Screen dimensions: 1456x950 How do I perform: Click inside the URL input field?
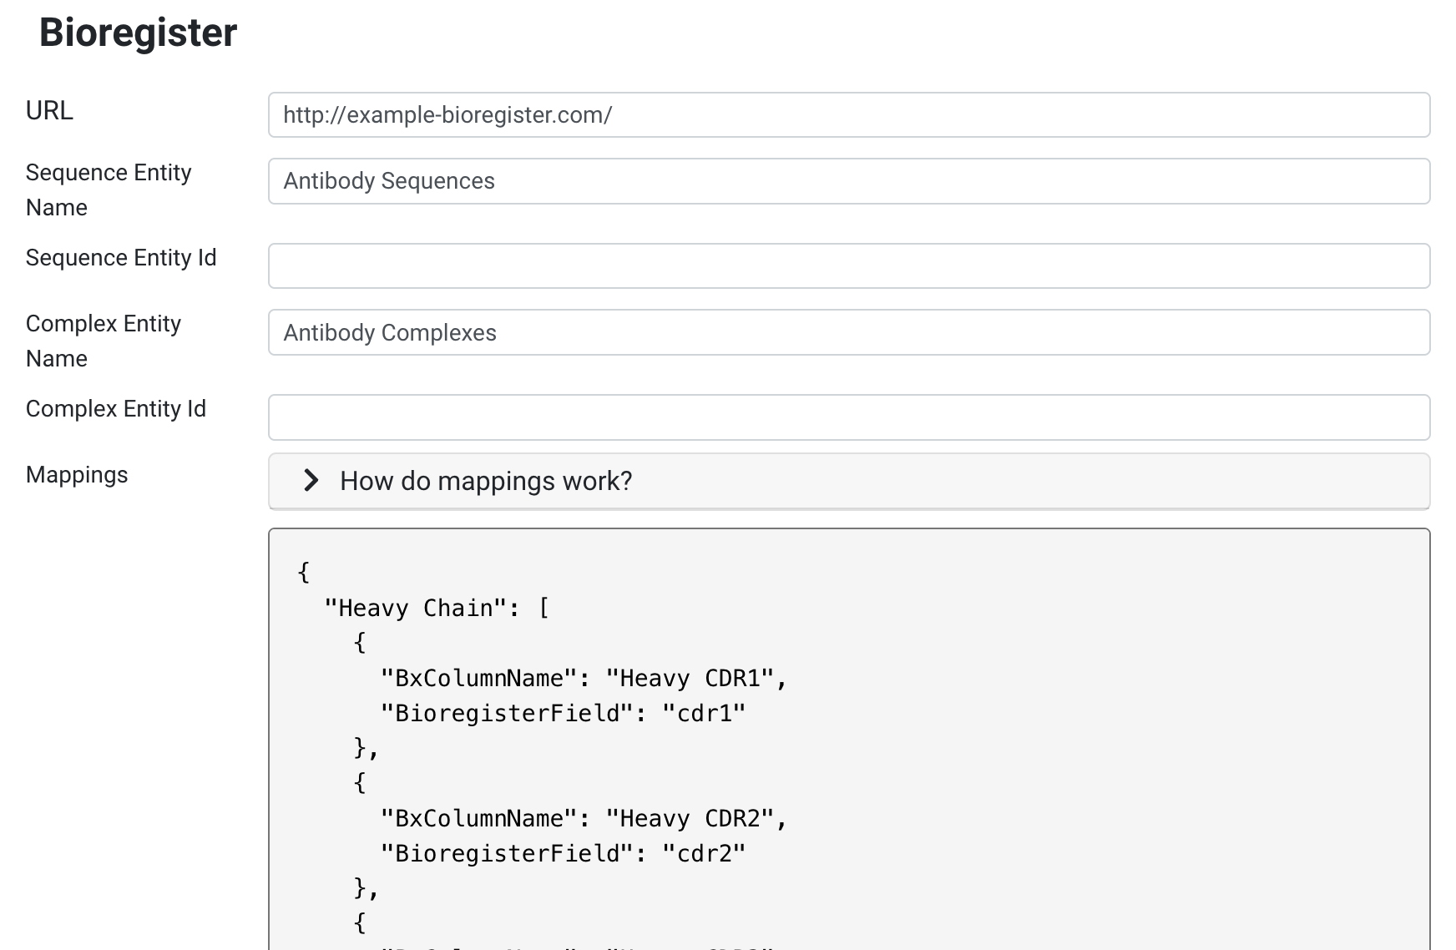[751, 115]
